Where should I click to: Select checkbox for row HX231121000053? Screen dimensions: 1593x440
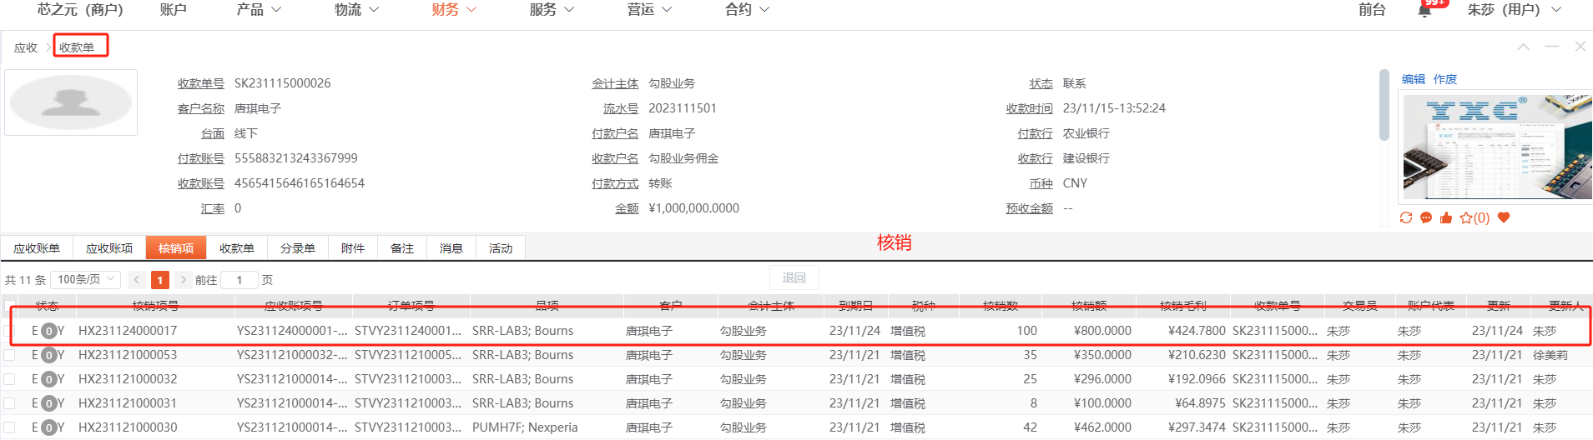[10, 355]
